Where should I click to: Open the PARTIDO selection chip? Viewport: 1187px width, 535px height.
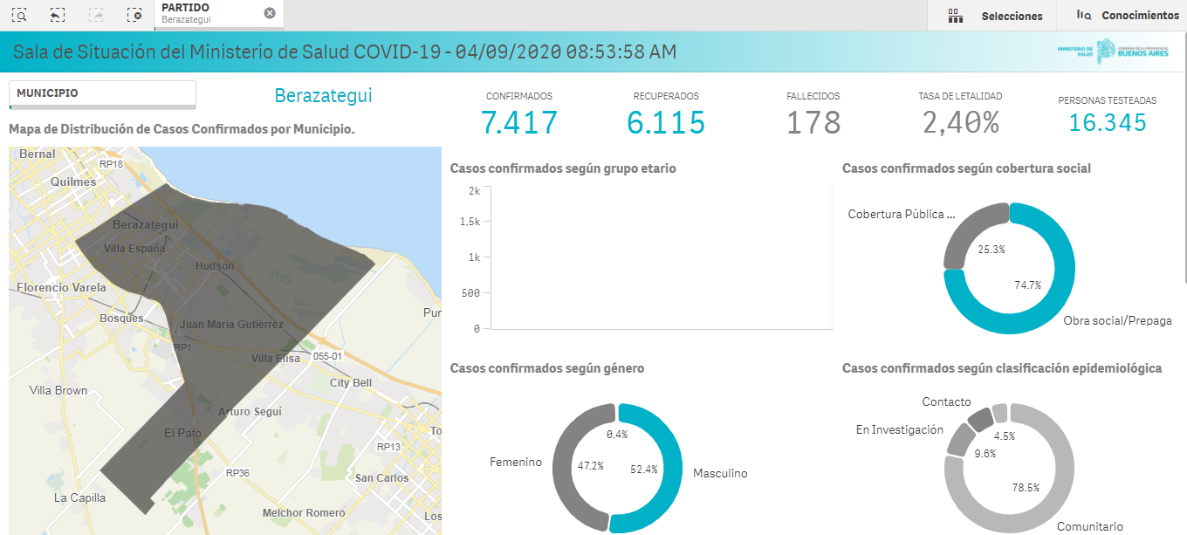(201, 13)
